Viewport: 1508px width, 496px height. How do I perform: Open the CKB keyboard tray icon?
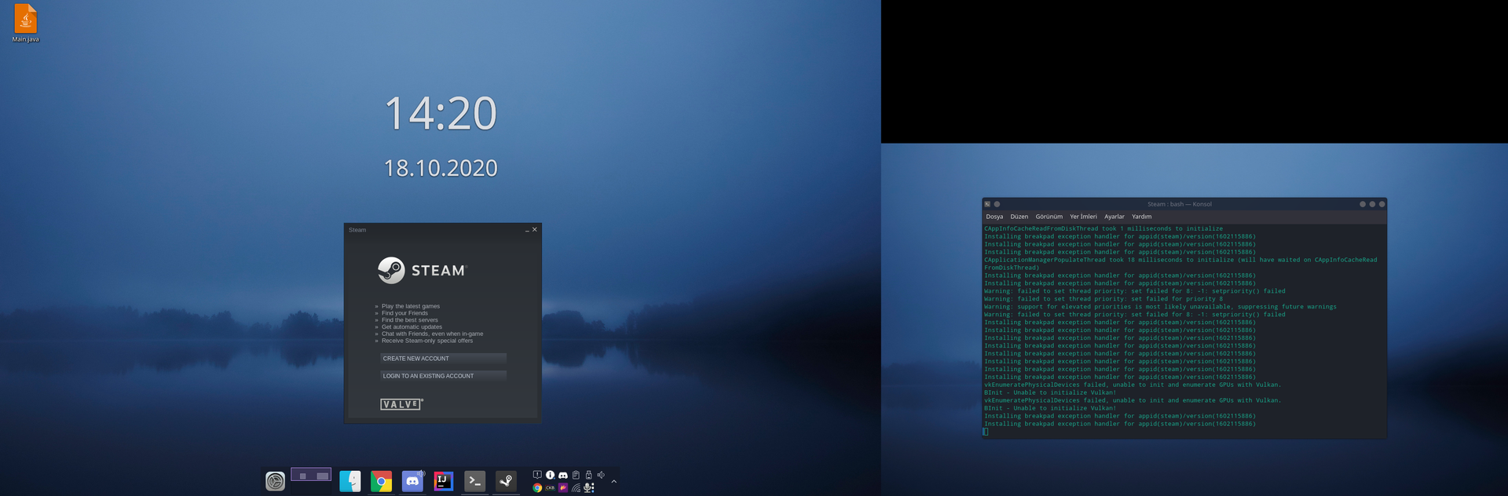coord(551,487)
